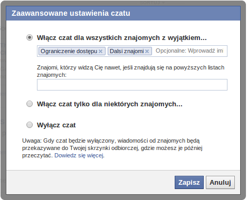Select the 'Wyłącz czat' radio button

[x=30, y=125]
